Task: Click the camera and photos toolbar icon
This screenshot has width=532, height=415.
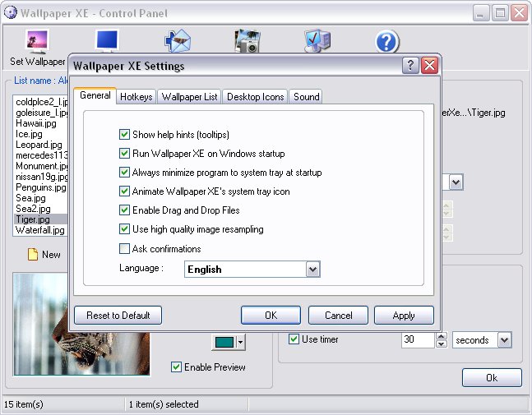Action: 247,41
